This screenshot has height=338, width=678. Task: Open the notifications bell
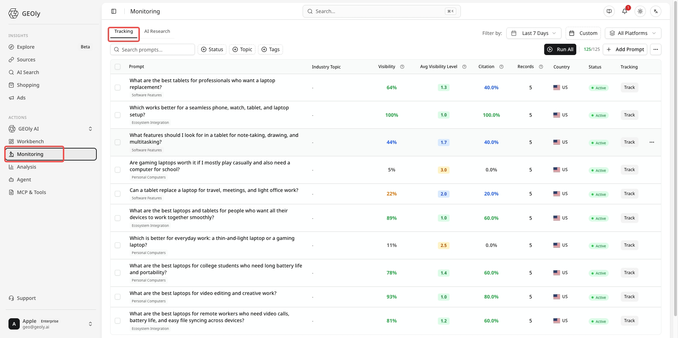click(x=624, y=11)
